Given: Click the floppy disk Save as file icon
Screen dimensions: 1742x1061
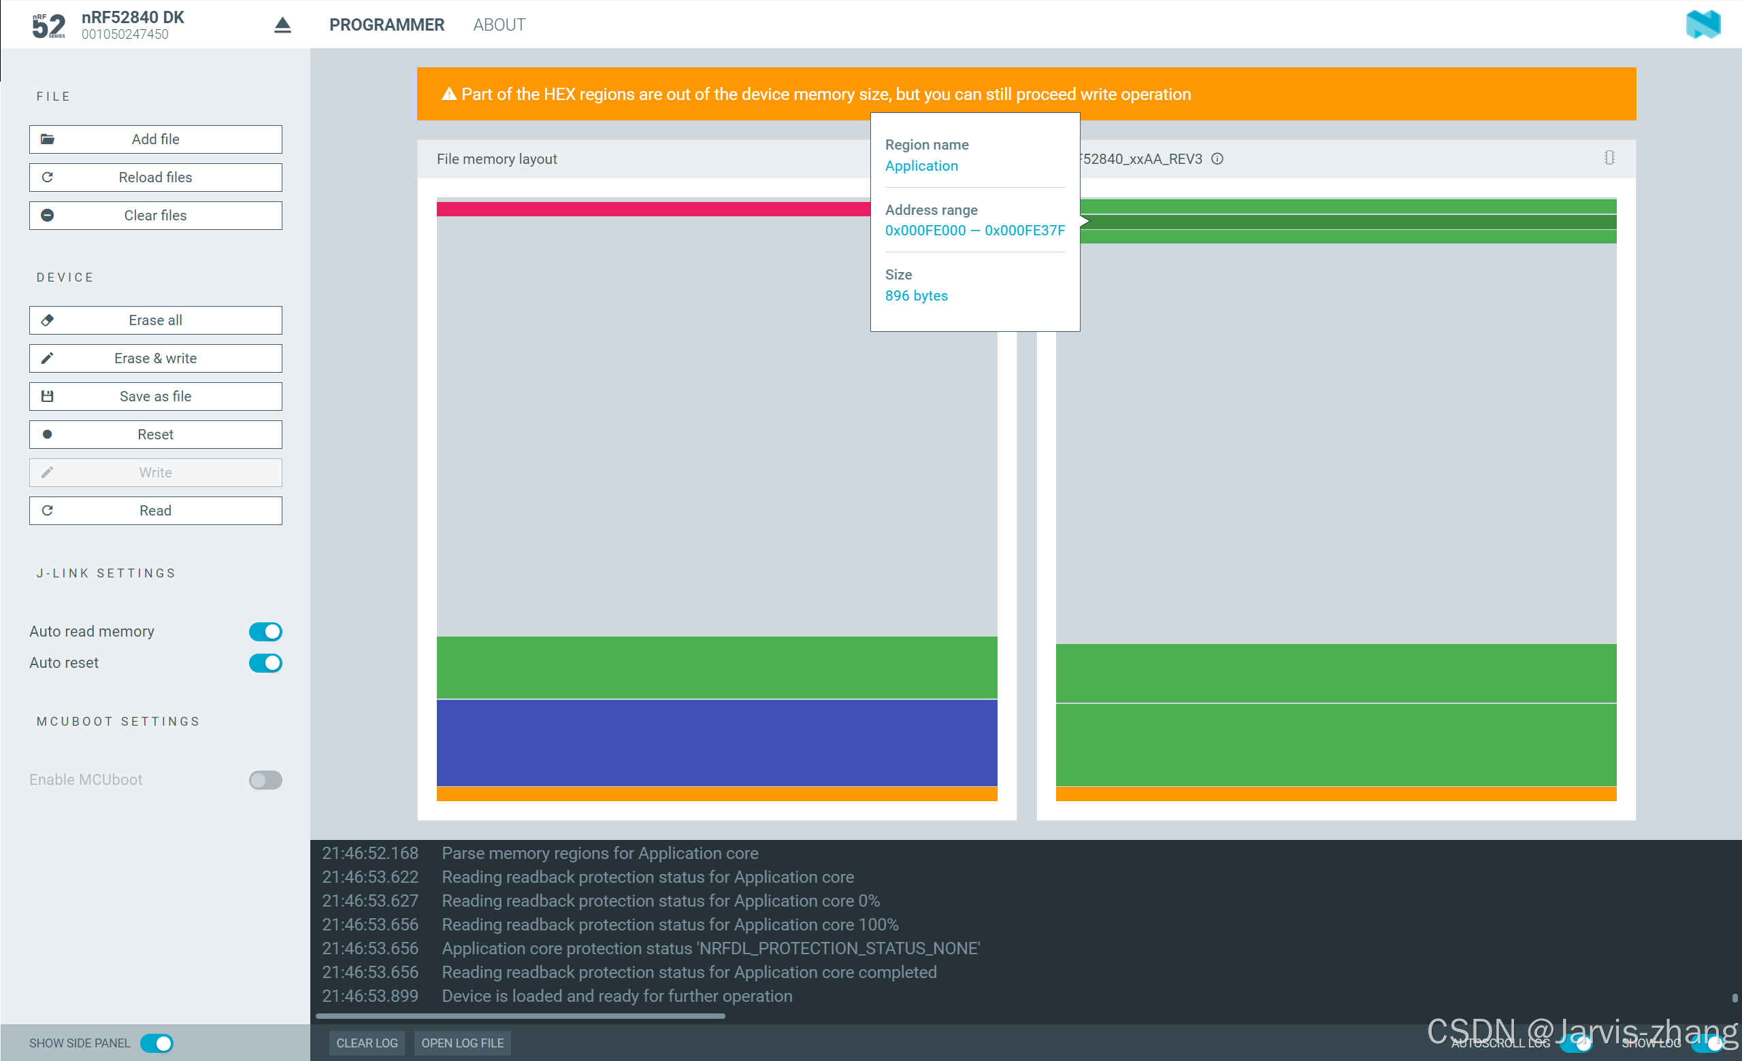Looking at the screenshot, I should point(48,397).
